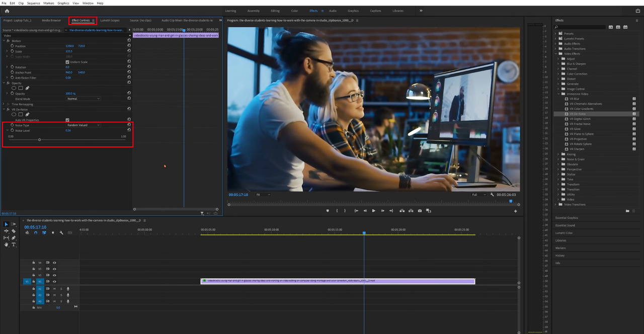Select the Hand tool
Viewport: 644px width, 334px height.
[x=7, y=244]
